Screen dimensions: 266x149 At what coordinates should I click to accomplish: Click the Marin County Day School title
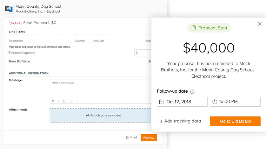(38, 6)
